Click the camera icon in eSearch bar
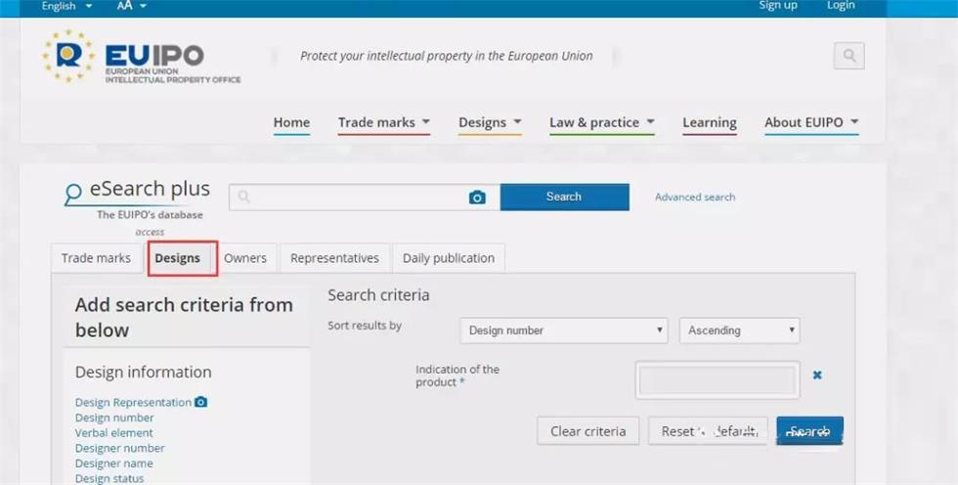Image resolution: width=958 pixels, height=485 pixels. [477, 198]
